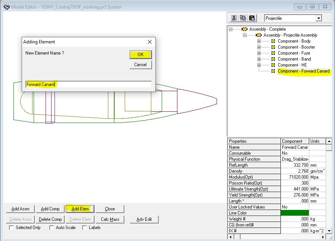The image size is (335, 241).
Task: Click the Calc Mass button
Action: pyautogui.click(x=110, y=219)
